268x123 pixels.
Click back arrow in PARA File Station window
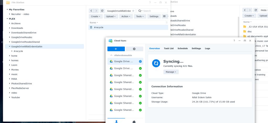[x=245, y=10]
